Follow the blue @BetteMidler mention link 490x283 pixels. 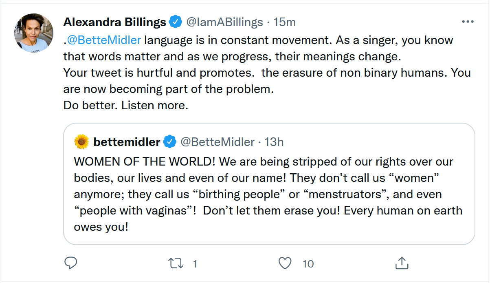103,40
